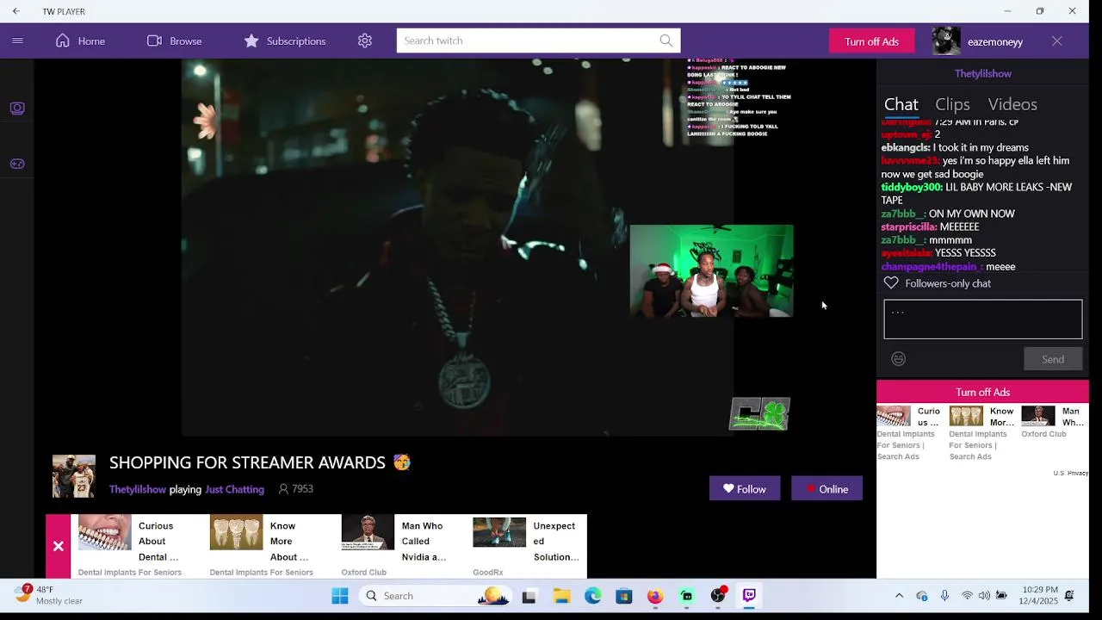Screen dimensions: 1102x620
Task: Click the Send chat button
Action: coord(1053,359)
